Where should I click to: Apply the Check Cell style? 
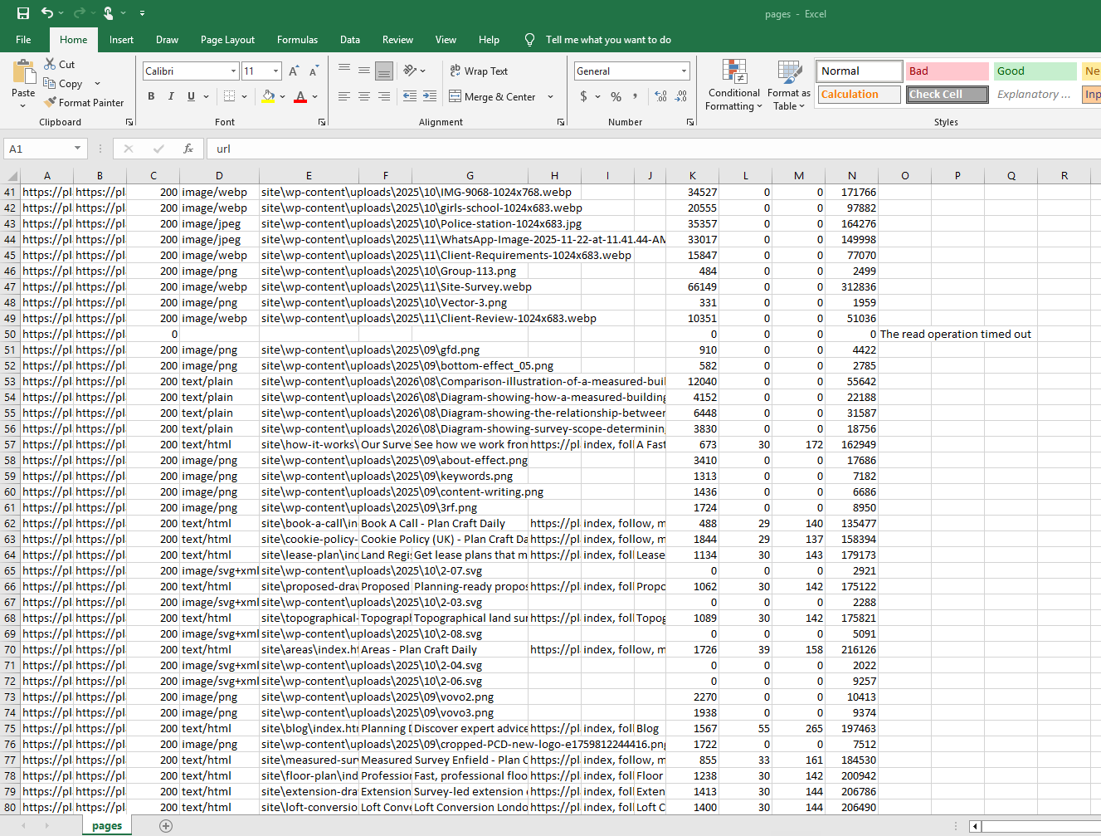[x=948, y=95]
